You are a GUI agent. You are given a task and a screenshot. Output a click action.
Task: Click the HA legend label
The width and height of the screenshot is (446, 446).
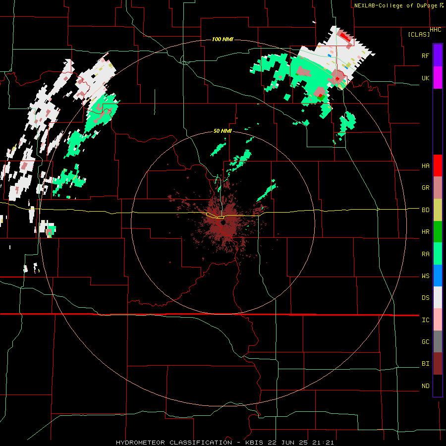[425, 166]
